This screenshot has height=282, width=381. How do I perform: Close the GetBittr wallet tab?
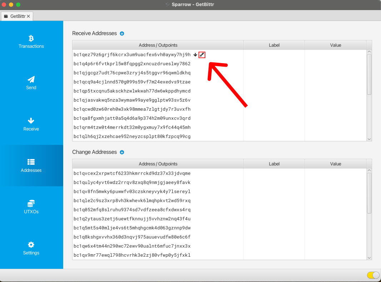point(29,16)
